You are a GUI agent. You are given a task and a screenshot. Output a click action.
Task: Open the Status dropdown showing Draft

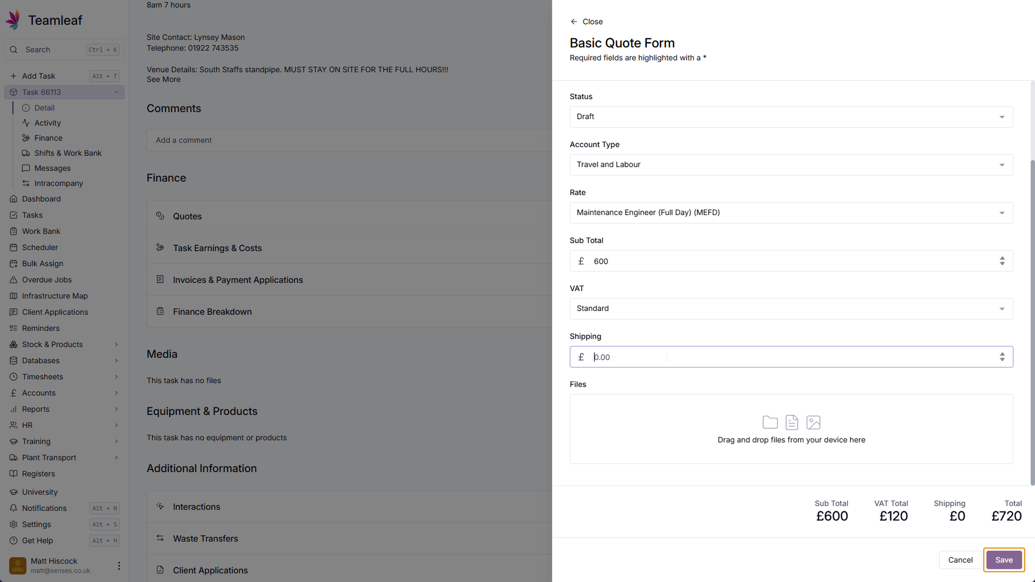791,117
